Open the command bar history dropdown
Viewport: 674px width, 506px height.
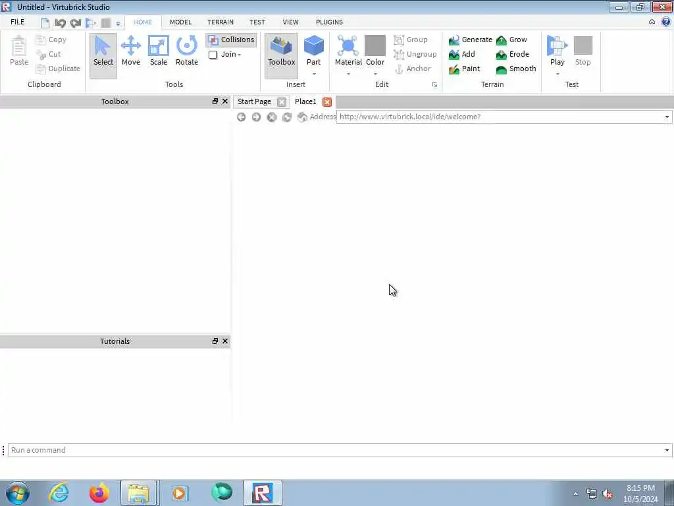click(667, 450)
